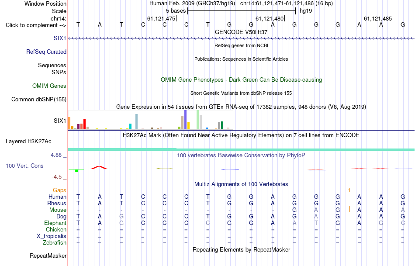Open 'Repeating Elements by RepeatMasker' title
This screenshot has height=266, width=415.
[x=242, y=249]
